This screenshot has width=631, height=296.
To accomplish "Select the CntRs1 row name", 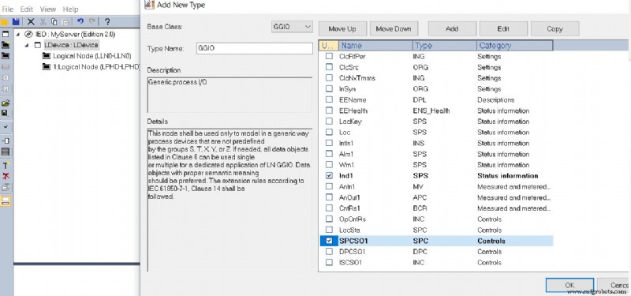I will point(349,208).
